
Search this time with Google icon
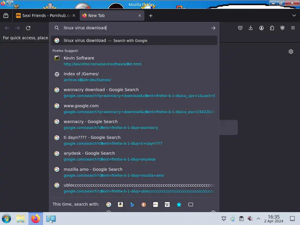pyautogui.click(x=109, y=204)
